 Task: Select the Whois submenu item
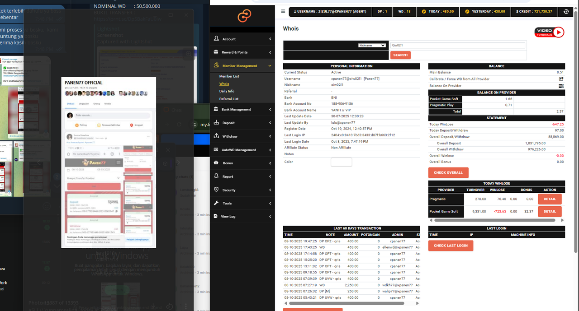point(224,84)
